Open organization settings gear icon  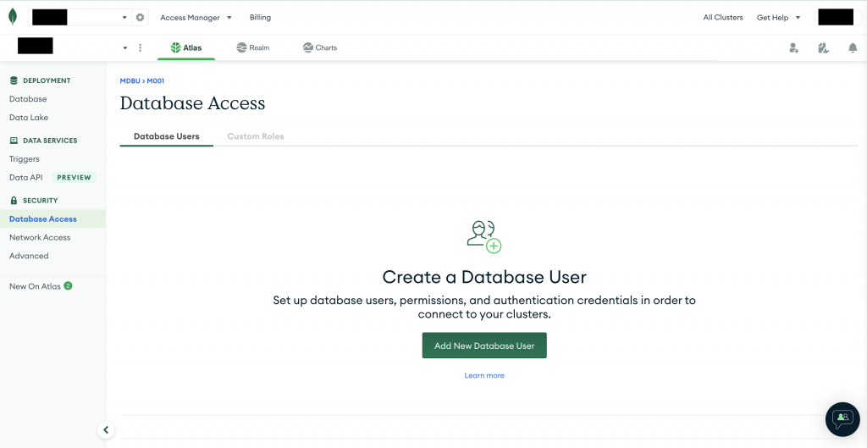point(141,18)
